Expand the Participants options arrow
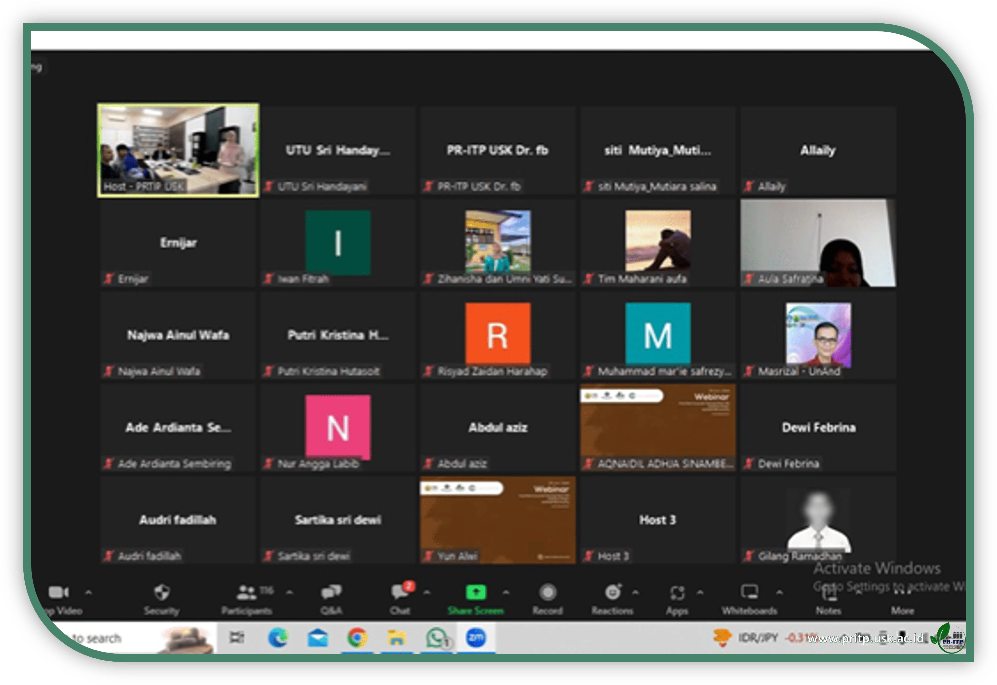Image resolution: width=997 pixels, height=685 pixels. (x=290, y=593)
